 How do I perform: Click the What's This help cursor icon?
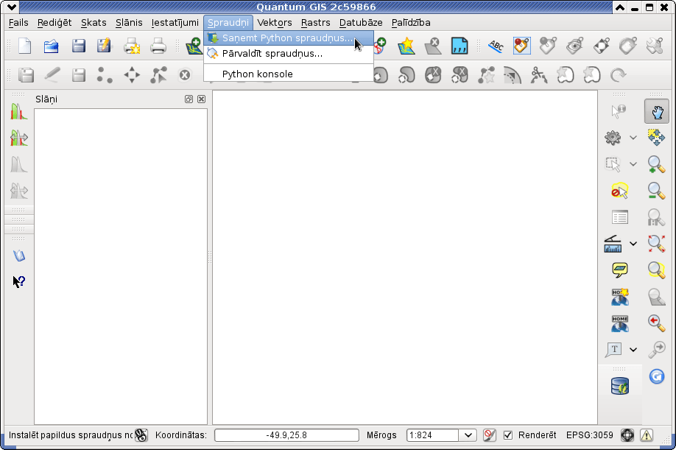pos(19,282)
